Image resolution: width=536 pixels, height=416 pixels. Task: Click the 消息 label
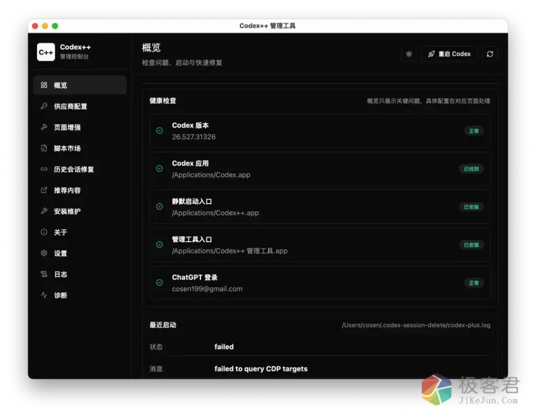[x=156, y=369]
